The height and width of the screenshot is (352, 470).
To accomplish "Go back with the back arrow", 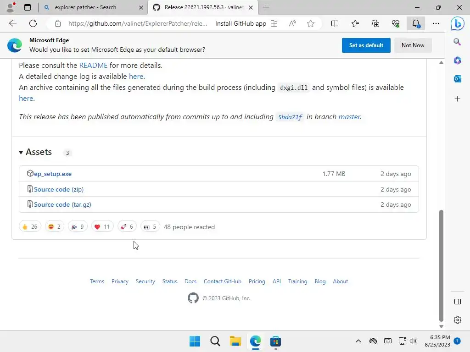I will 12,23.
